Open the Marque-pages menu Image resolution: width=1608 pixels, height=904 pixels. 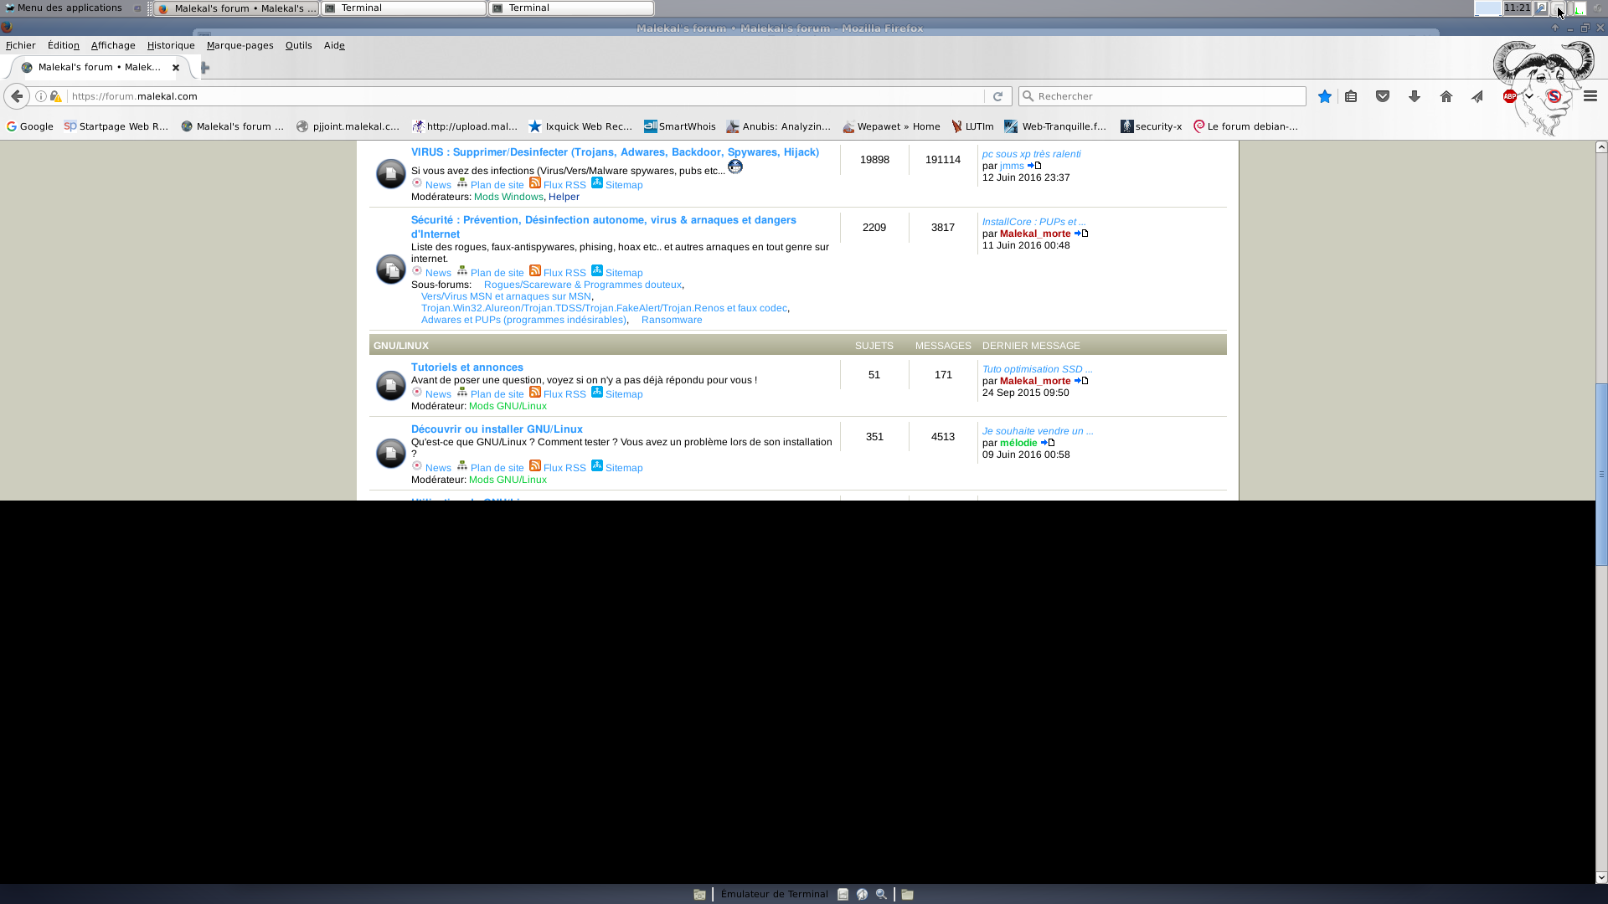click(240, 45)
